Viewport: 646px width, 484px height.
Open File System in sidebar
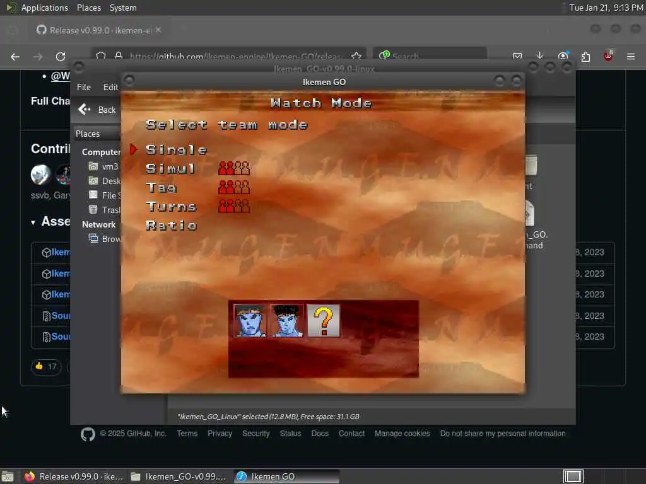pyautogui.click(x=105, y=195)
